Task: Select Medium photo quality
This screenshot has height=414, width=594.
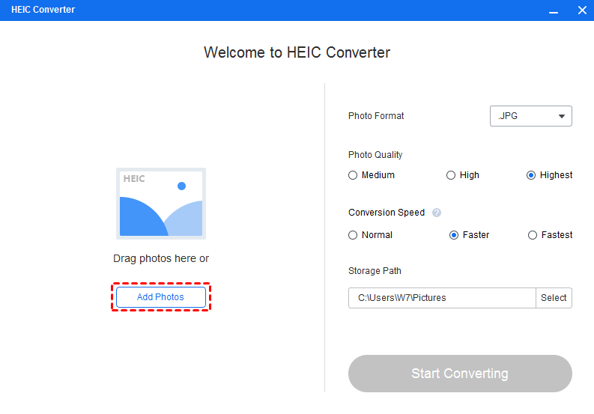Action: [x=354, y=175]
